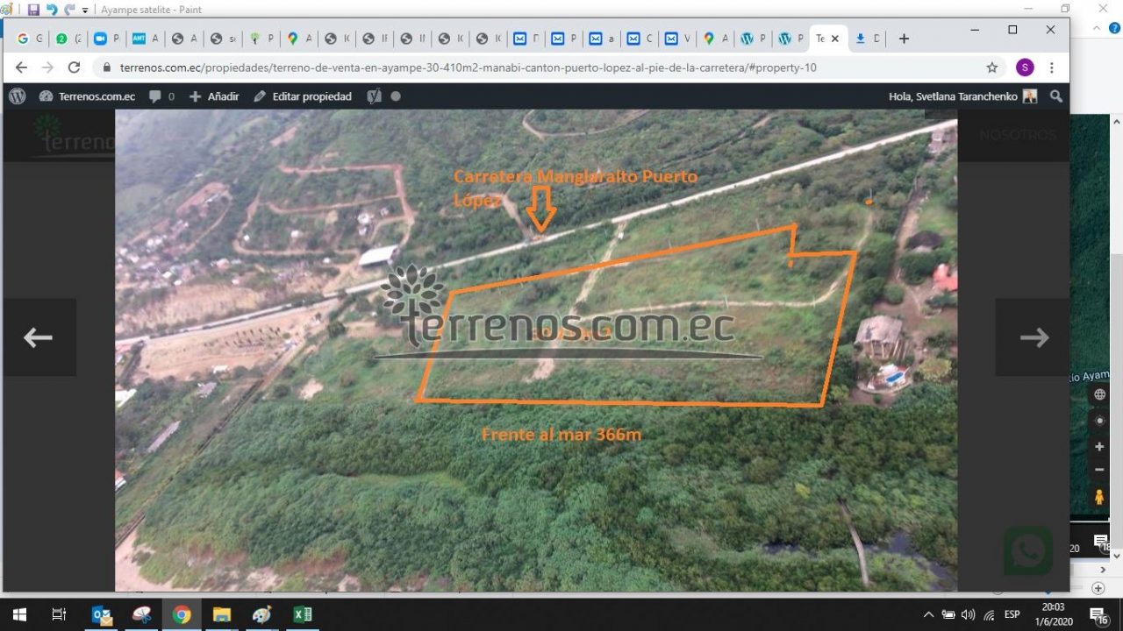Switch to the AMT tab
Screen dimensions: 1123x631
(x=145, y=39)
